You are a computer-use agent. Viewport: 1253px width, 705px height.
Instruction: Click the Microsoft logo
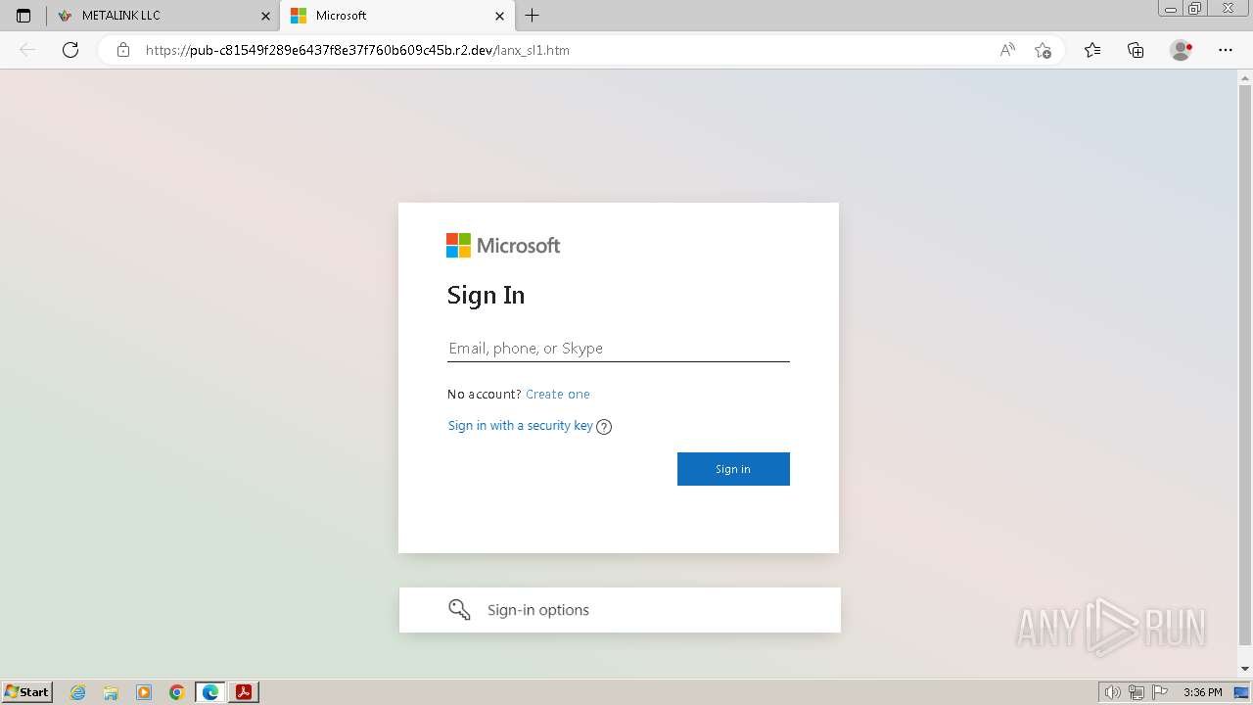pyautogui.click(x=503, y=246)
